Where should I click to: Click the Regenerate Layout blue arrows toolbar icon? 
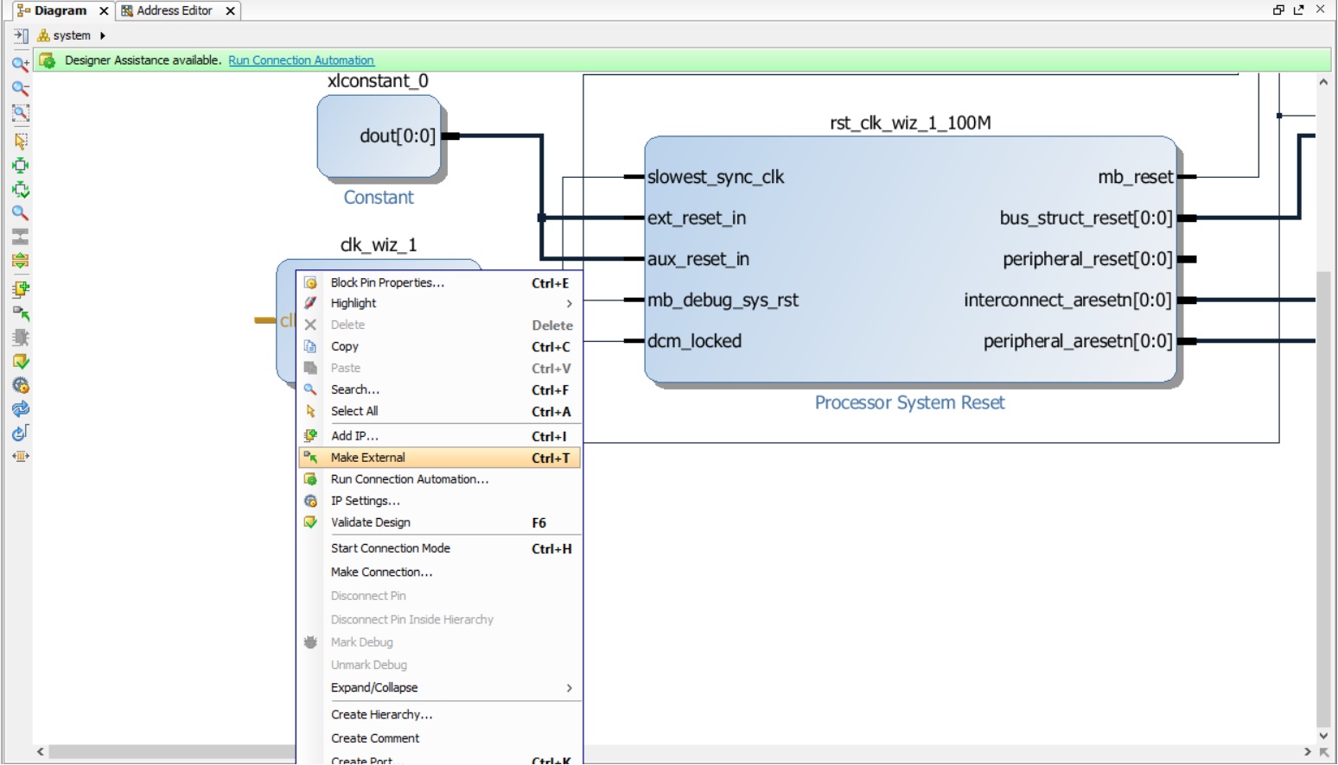pyautogui.click(x=20, y=409)
